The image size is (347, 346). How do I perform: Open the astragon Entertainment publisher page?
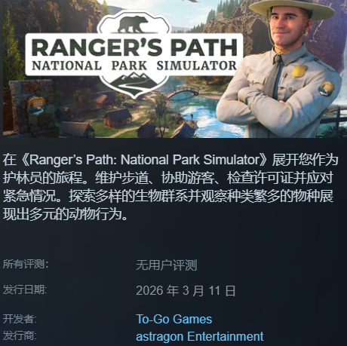coord(200,336)
